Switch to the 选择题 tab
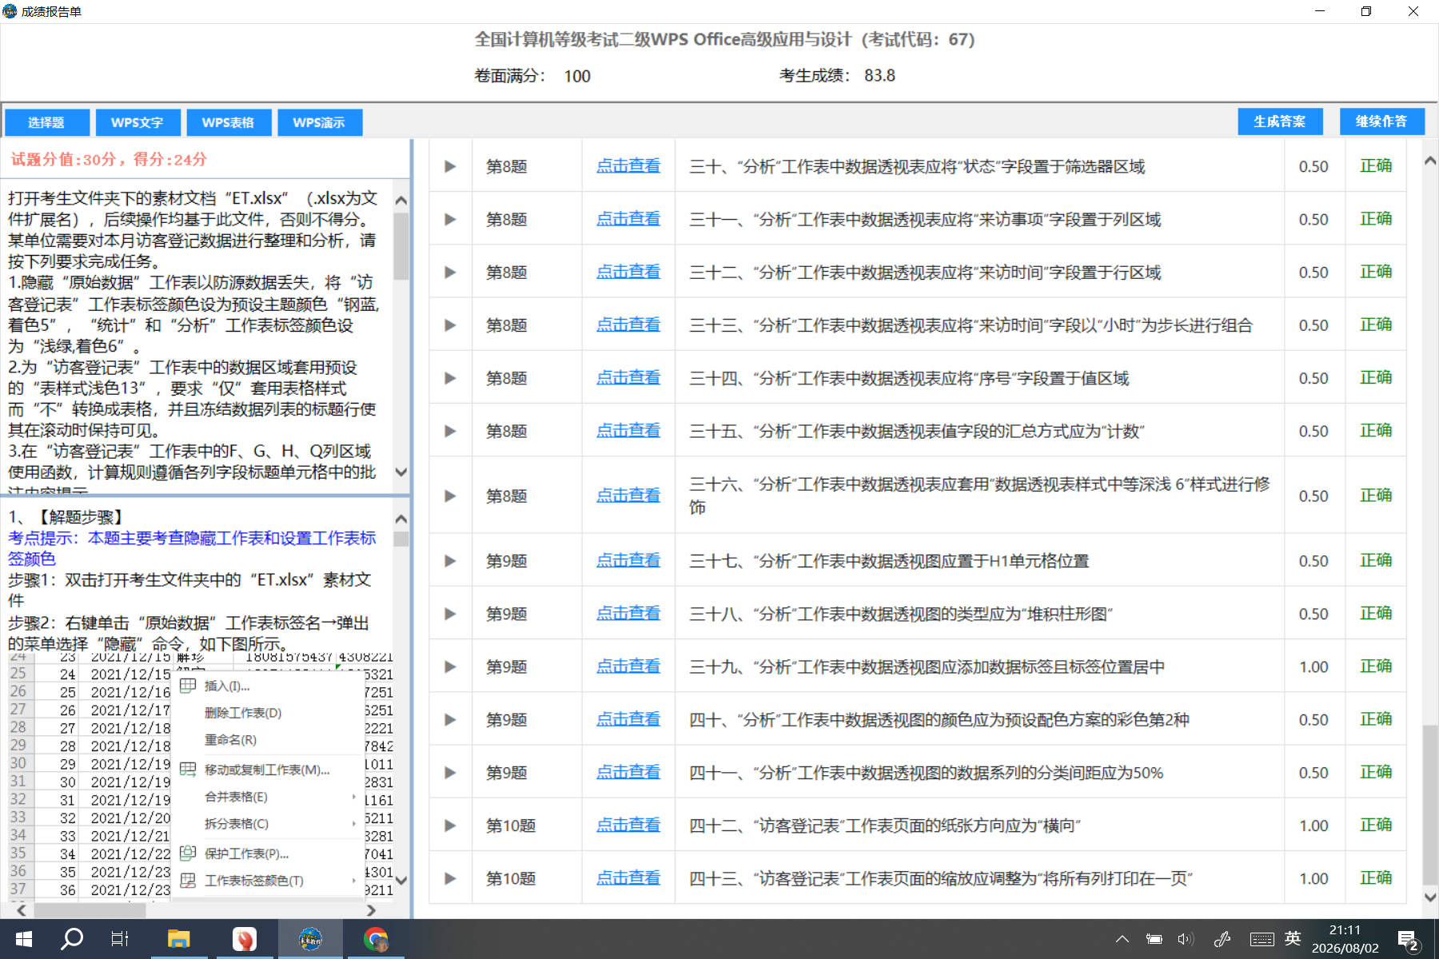The height and width of the screenshot is (959, 1439). (46, 122)
